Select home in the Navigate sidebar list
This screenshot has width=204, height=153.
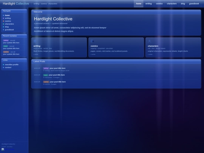tap(7, 15)
